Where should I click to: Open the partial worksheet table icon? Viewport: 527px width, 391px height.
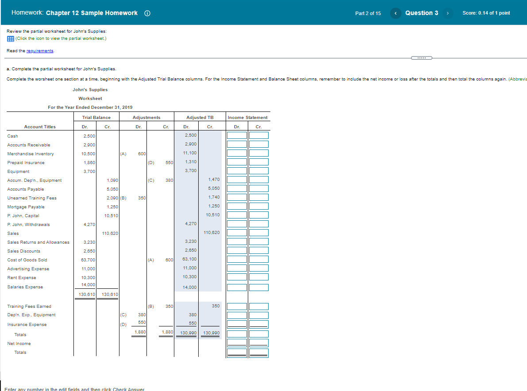pyautogui.click(x=11, y=38)
